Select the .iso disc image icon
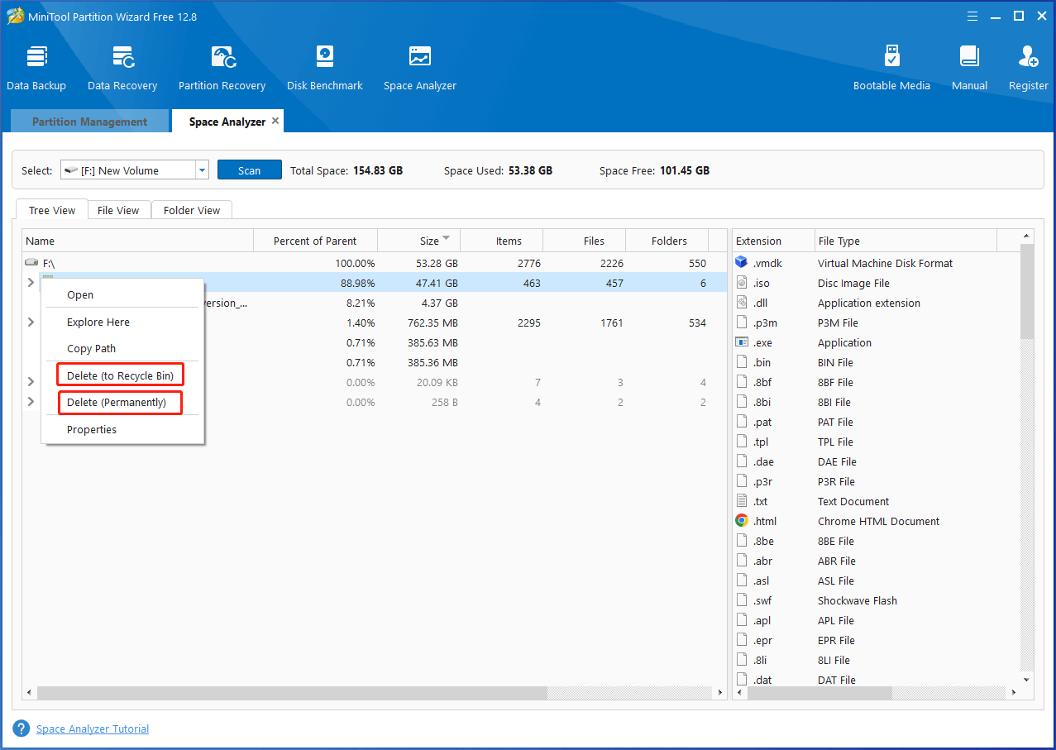 741,283
